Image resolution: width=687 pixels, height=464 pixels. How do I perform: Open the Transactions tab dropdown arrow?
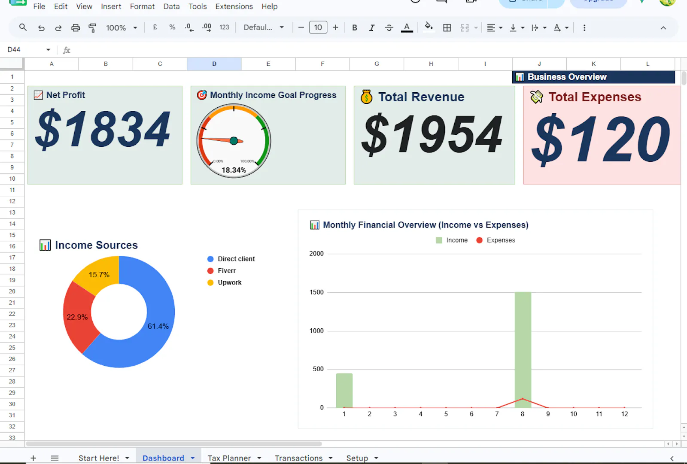[x=331, y=458]
